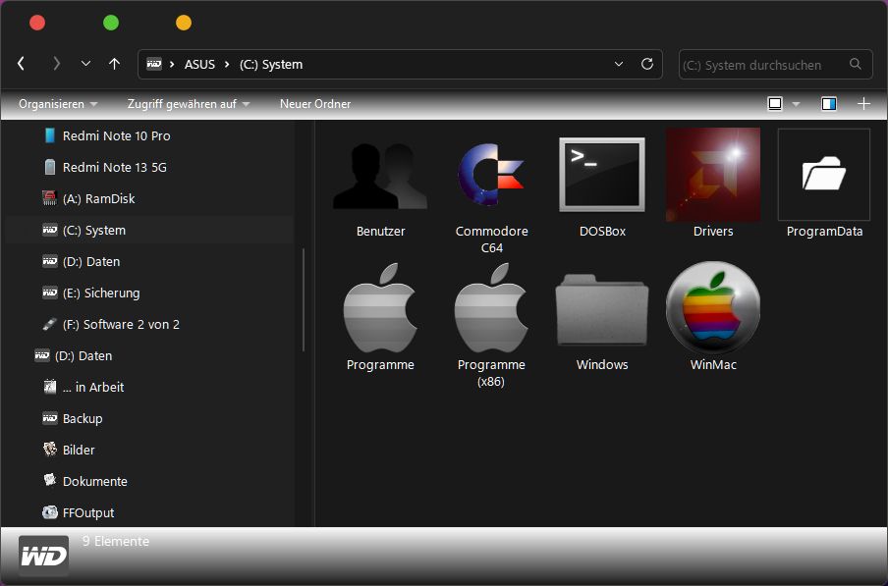This screenshot has width=888, height=586.
Task: Open the Commodore C64 folder icon
Action: click(491, 174)
